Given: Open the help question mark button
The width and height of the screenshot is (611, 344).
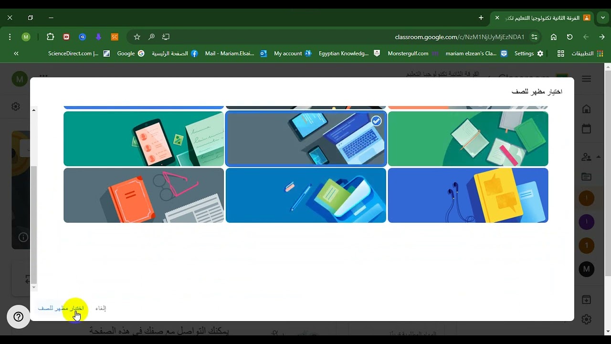Looking at the screenshot, I should click(19, 316).
